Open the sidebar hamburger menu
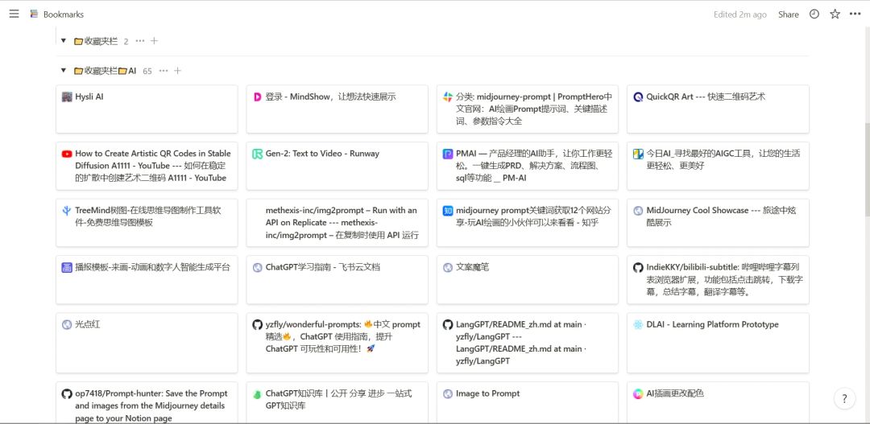 click(14, 14)
